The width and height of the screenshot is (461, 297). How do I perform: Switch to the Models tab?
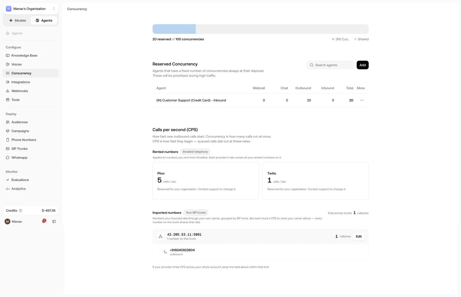18,21
